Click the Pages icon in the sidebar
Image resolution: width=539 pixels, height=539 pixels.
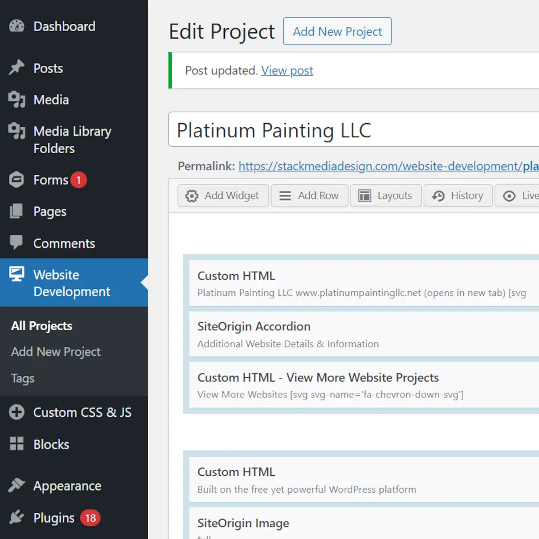coord(16,211)
